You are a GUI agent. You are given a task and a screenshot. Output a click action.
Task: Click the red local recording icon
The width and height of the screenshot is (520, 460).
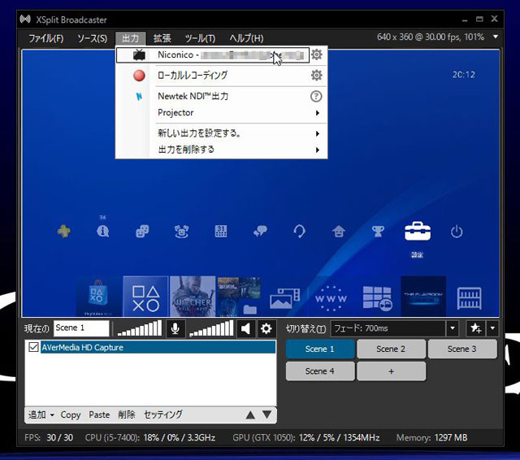click(139, 76)
